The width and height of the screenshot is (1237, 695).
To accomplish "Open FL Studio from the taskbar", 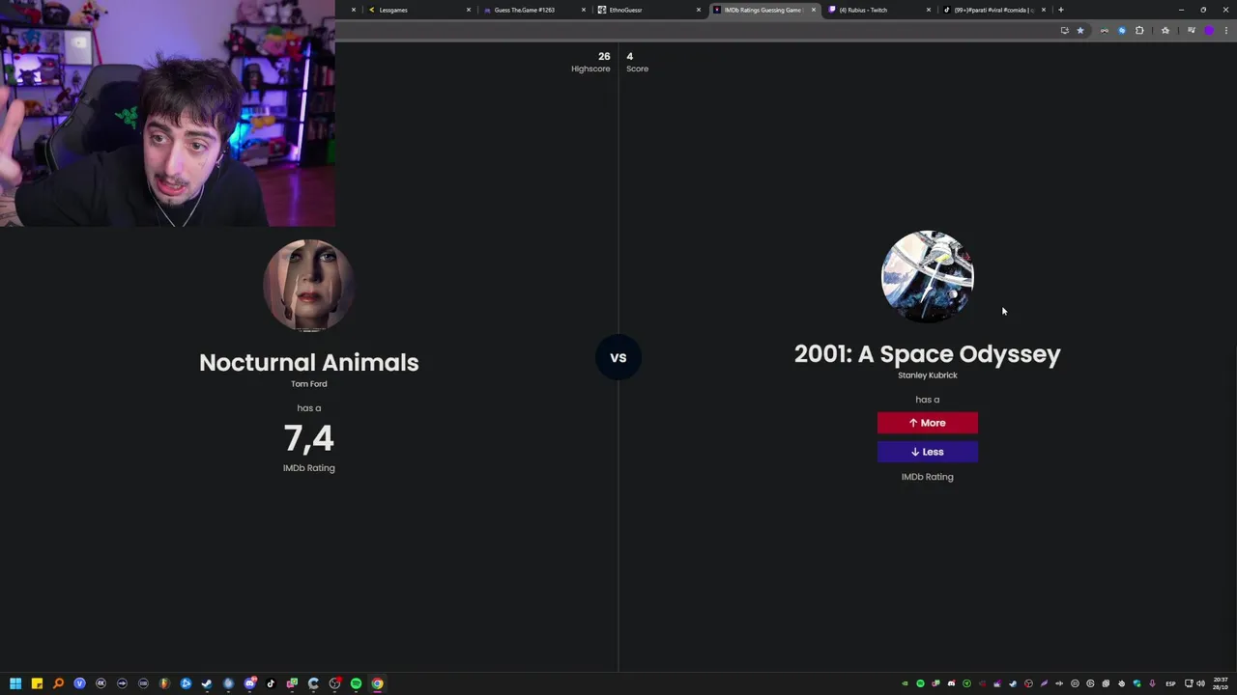I will [164, 683].
